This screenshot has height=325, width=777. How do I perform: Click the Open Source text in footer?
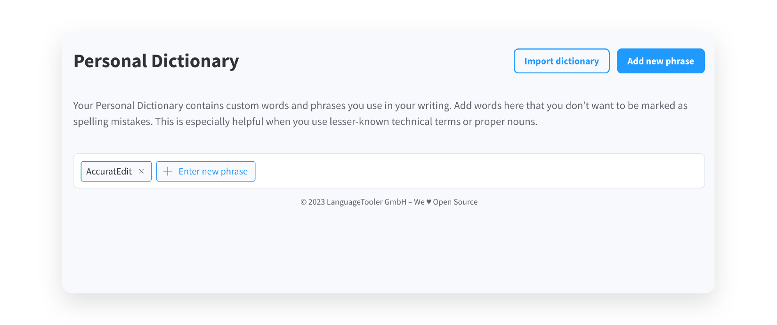pyautogui.click(x=455, y=202)
